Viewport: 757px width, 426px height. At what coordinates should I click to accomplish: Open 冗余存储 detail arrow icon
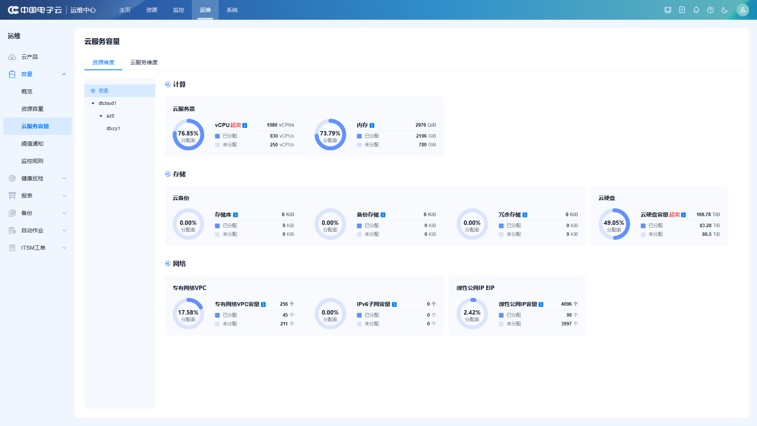pyautogui.click(x=525, y=215)
